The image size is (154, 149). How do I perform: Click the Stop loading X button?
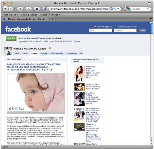coord(28,9)
